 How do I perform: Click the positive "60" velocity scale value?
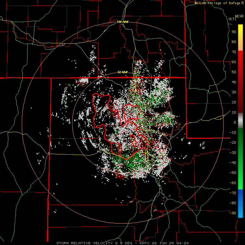click(234, 62)
